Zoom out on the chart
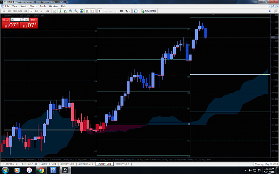The height and width of the screenshot is (174, 279). tap(76, 11)
